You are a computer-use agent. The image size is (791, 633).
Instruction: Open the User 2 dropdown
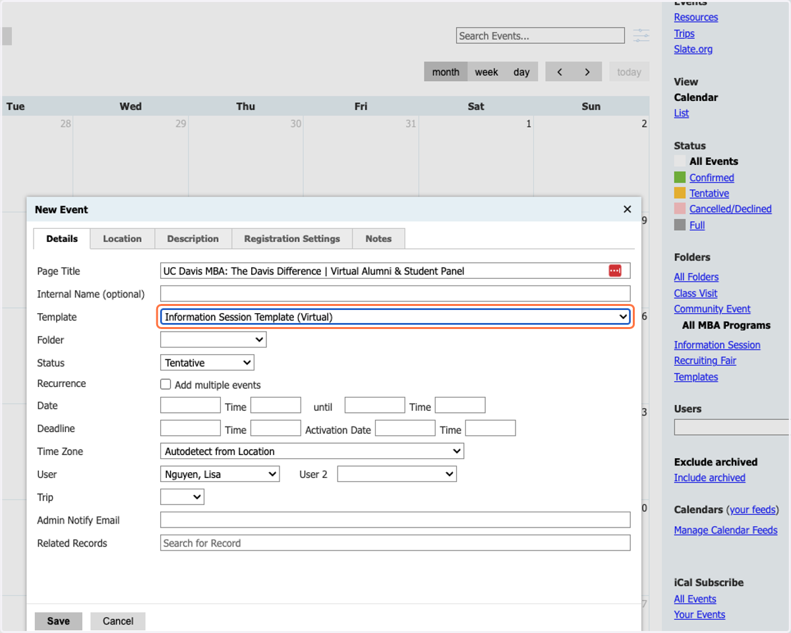(x=397, y=474)
